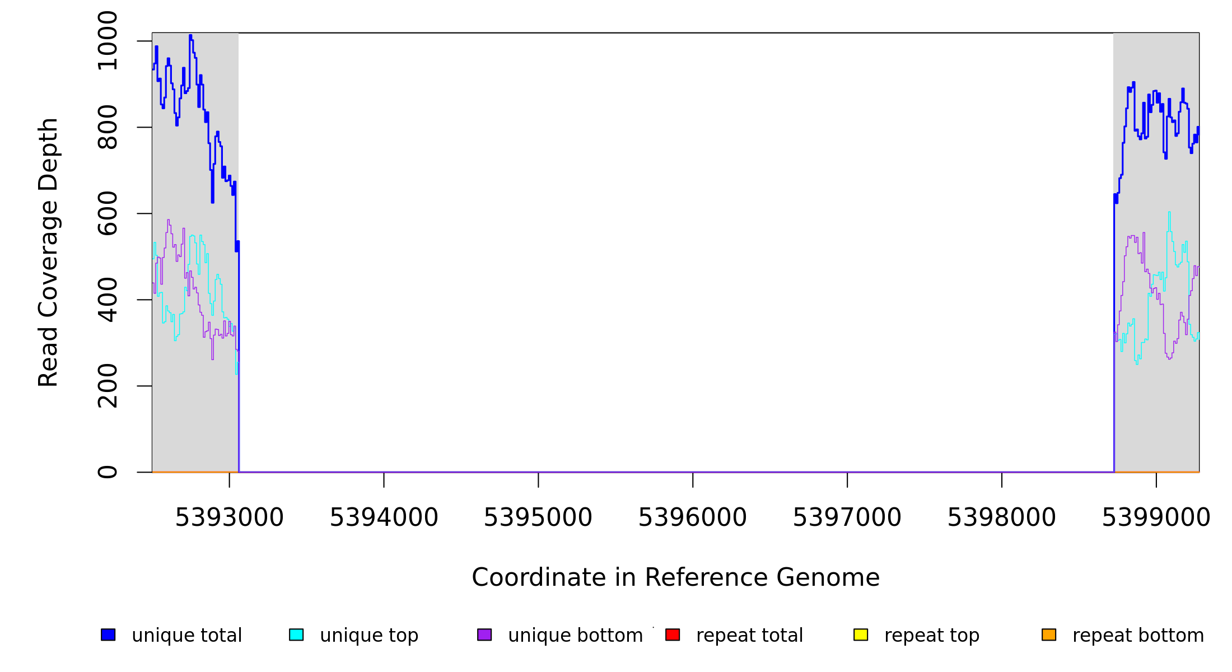1232x672 pixels.
Task: Click the 5399000 x-axis tick label
Action: point(1156,517)
